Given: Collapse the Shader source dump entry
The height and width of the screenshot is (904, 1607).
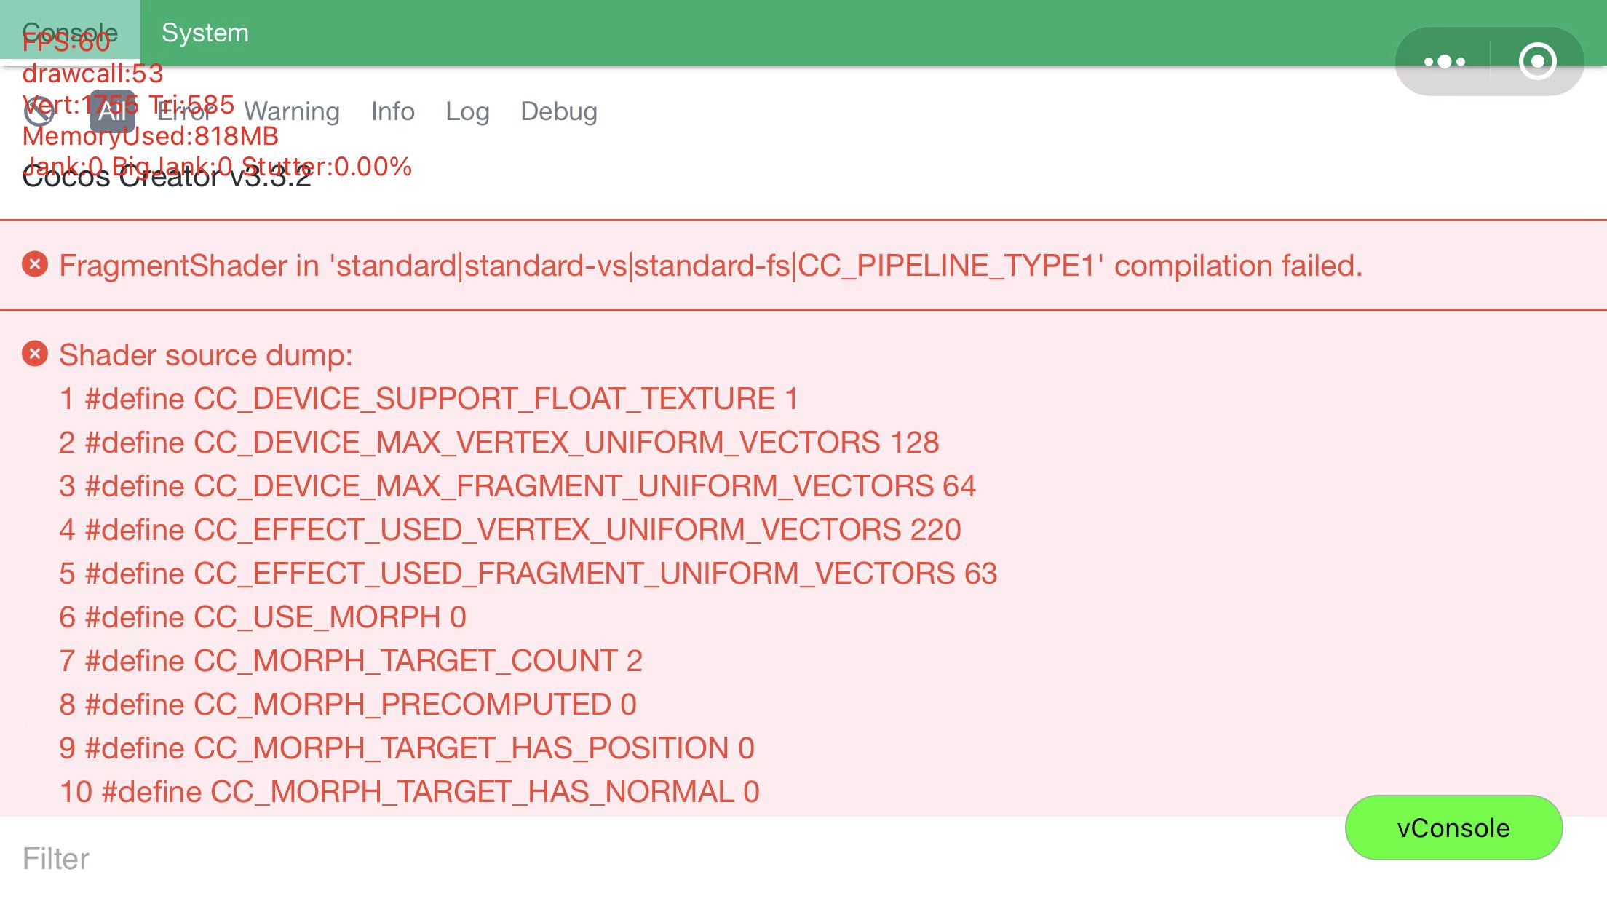Looking at the screenshot, I should coord(206,355).
